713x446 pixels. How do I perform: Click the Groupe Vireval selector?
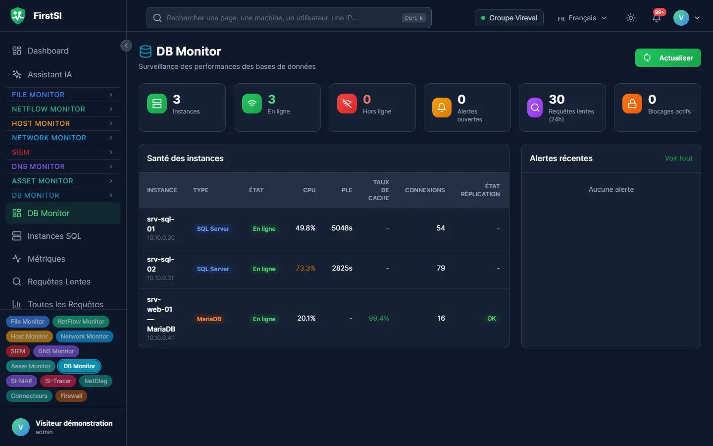(509, 18)
